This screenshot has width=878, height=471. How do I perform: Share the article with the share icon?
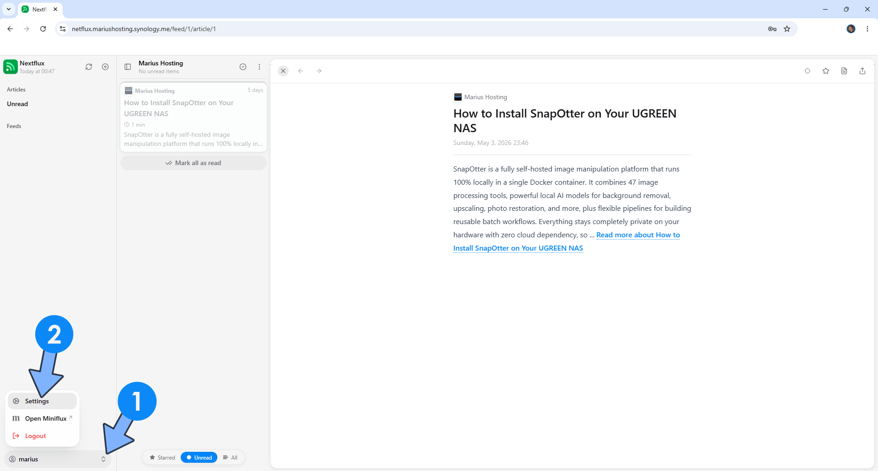click(x=862, y=71)
